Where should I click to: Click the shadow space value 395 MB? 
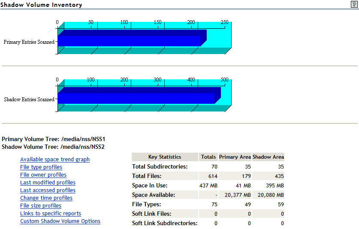[275, 186]
